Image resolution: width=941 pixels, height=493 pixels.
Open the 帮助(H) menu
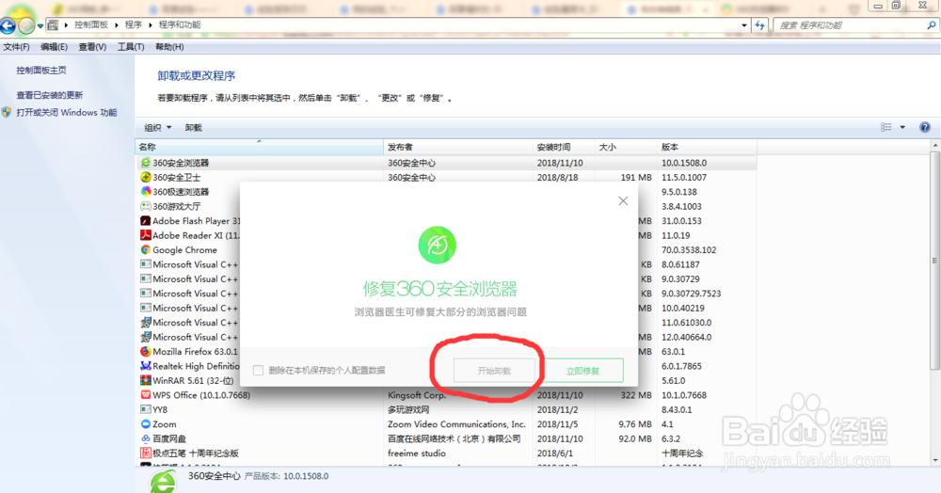(x=169, y=47)
